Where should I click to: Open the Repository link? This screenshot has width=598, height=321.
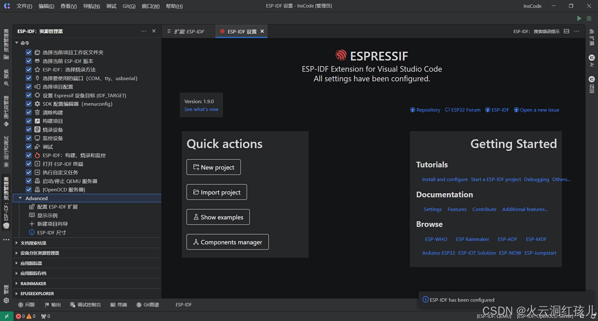coord(425,110)
